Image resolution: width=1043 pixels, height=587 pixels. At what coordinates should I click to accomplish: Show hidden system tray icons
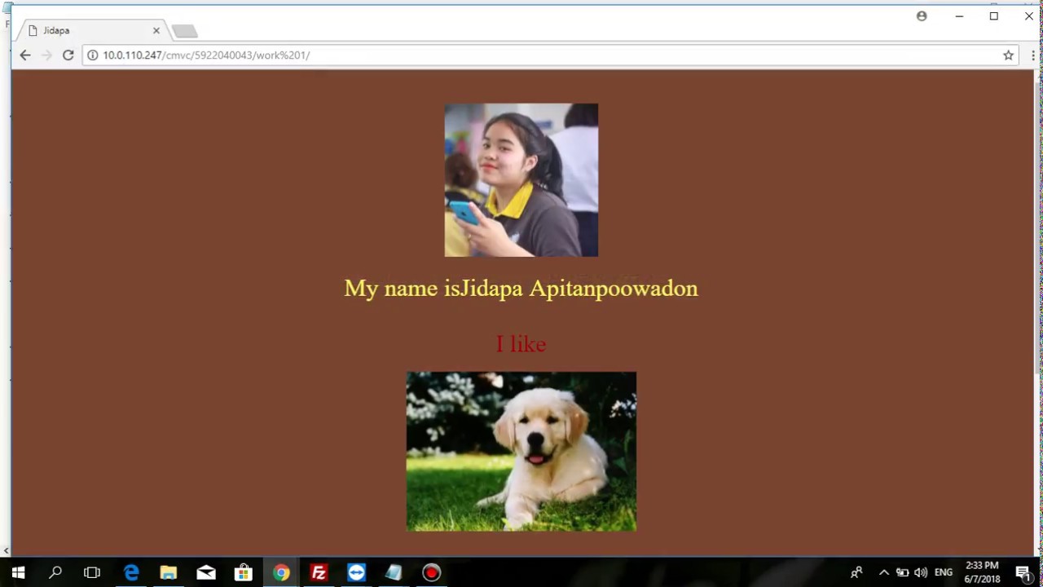point(883,573)
